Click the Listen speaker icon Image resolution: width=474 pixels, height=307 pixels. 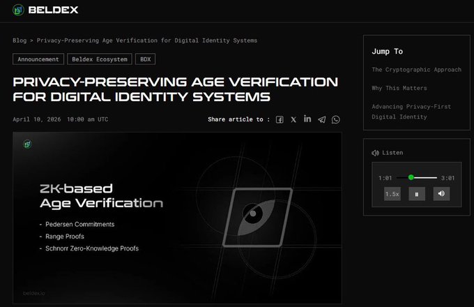375,153
